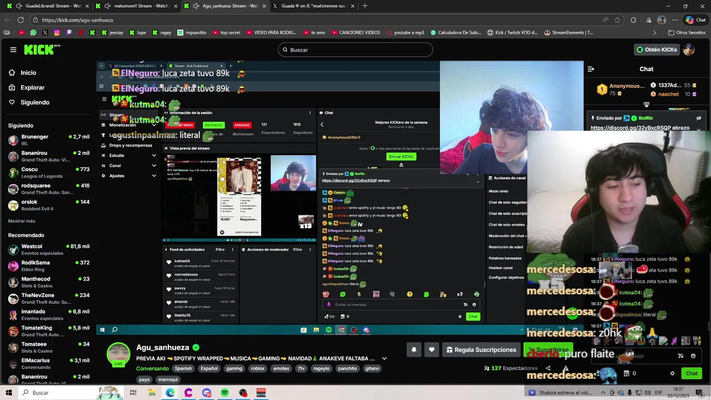Show more bookmarks bar chevron
Viewport: 711px width, 400px height.
[654, 33]
